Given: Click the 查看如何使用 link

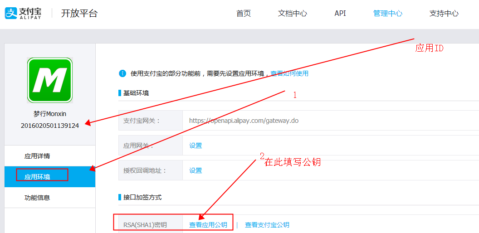Looking at the screenshot, I should (x=289, y=73).
